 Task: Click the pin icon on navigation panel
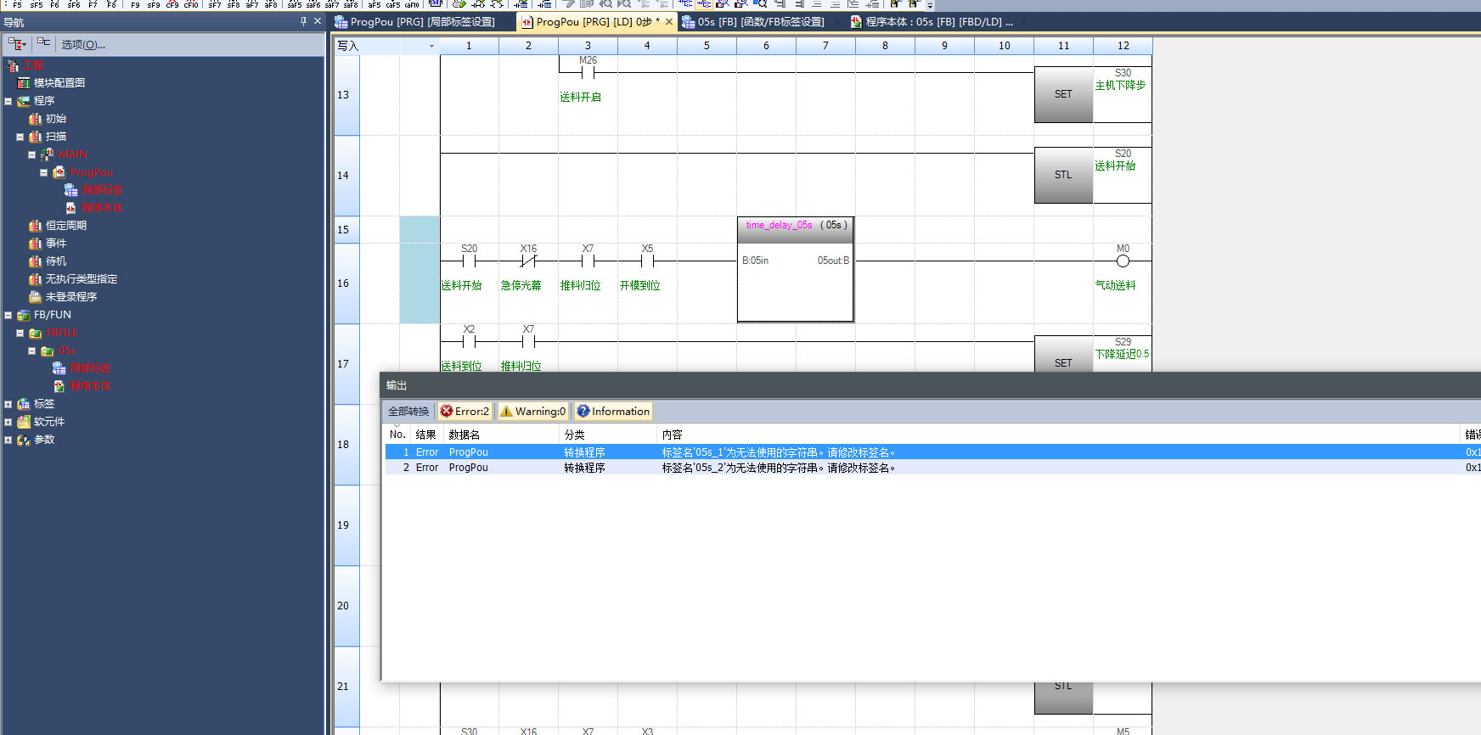(303, 21)
